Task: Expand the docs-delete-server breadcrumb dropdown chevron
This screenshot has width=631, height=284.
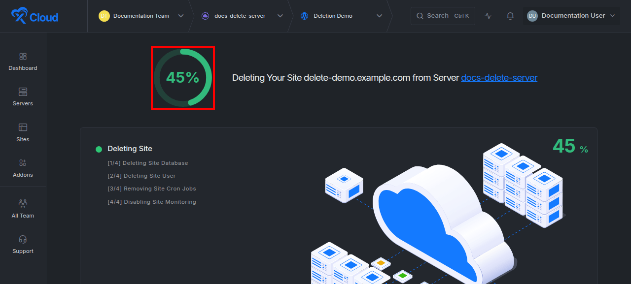Action: (280, 16)
